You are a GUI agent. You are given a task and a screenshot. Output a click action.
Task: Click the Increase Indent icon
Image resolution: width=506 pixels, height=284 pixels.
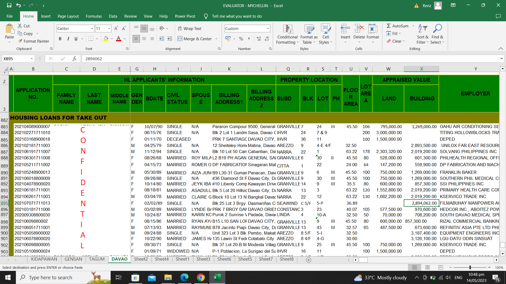click(170, 39)
